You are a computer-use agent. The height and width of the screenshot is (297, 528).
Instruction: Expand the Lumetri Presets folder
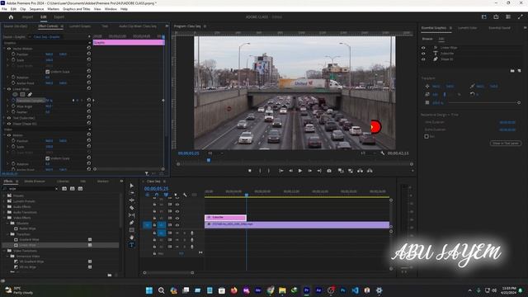[x=4, y=201]
